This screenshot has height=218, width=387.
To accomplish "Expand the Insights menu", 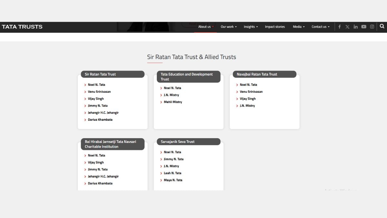I will coord(251,27).
